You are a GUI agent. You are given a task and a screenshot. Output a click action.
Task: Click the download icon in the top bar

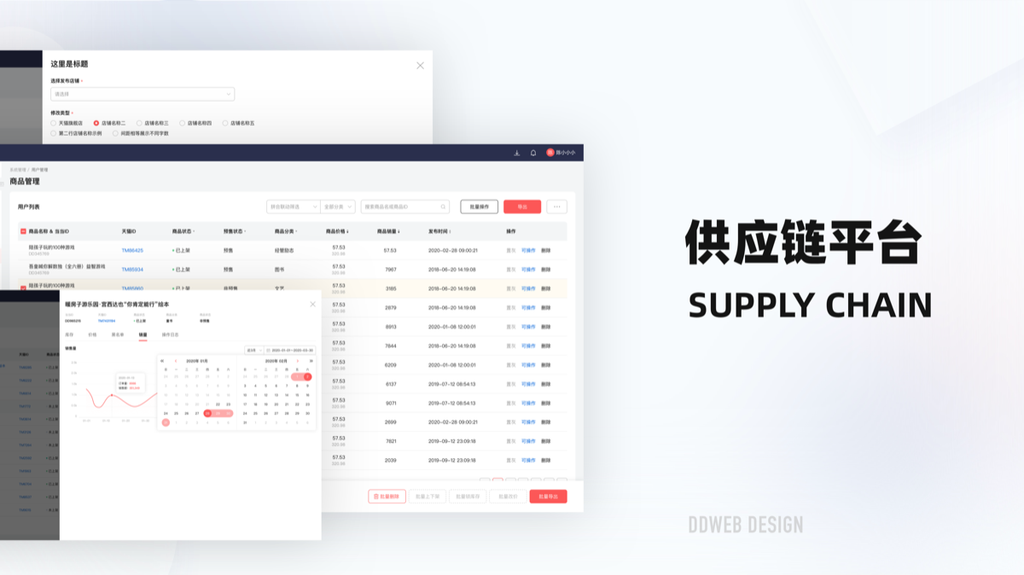[x=516, y=153]
